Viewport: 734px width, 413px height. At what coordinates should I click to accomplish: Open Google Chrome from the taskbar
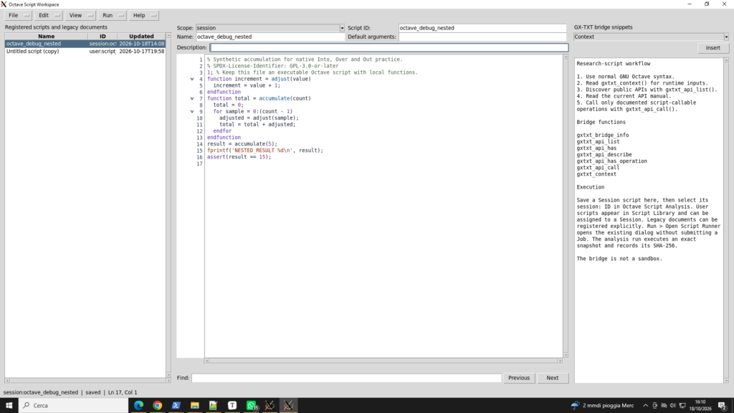tap(157, 406)
